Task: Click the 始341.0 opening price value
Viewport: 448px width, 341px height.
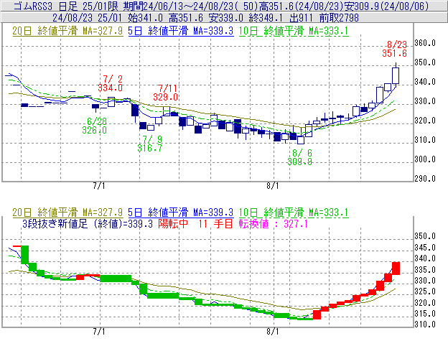Action: pyautogui.click(x=145, y=18)
